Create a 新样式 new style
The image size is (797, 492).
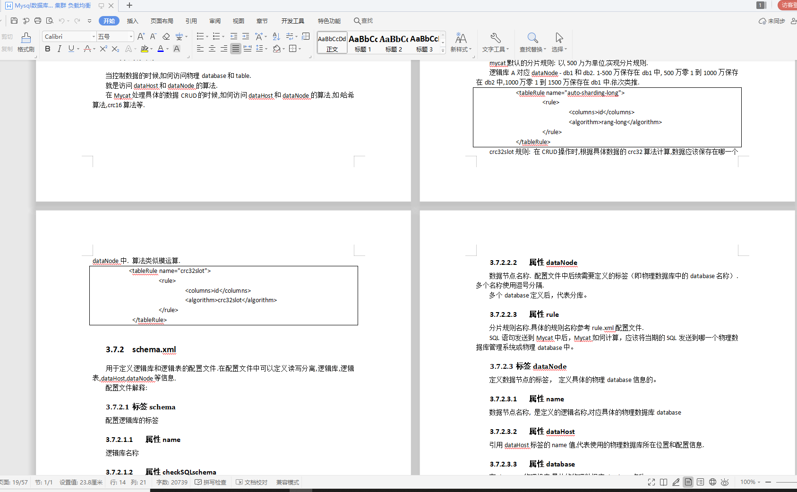pos(461,42)
